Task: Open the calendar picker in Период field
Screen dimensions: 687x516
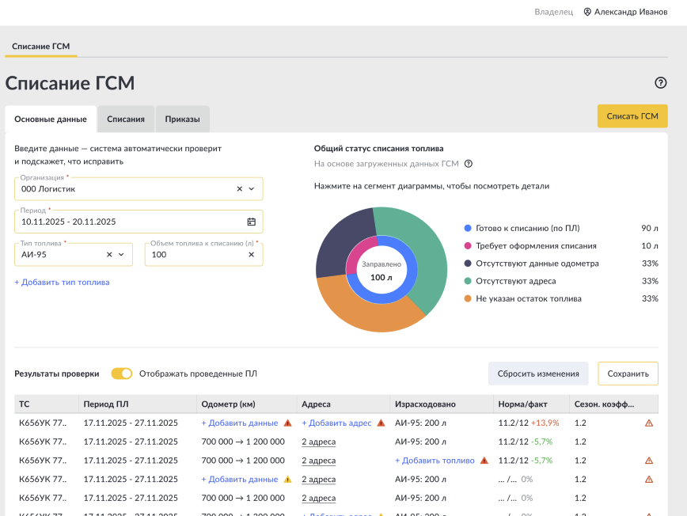Action: click(251, 222)
